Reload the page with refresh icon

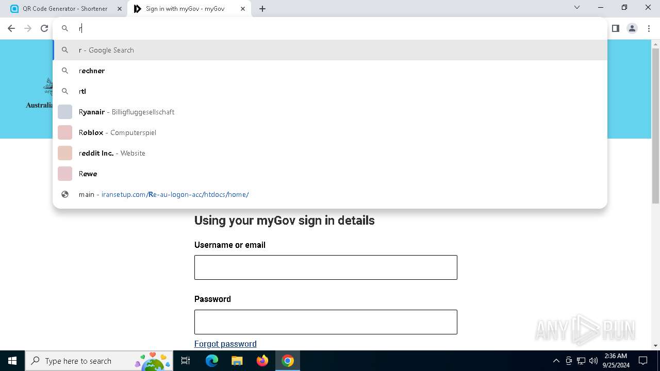pos(44,28)
